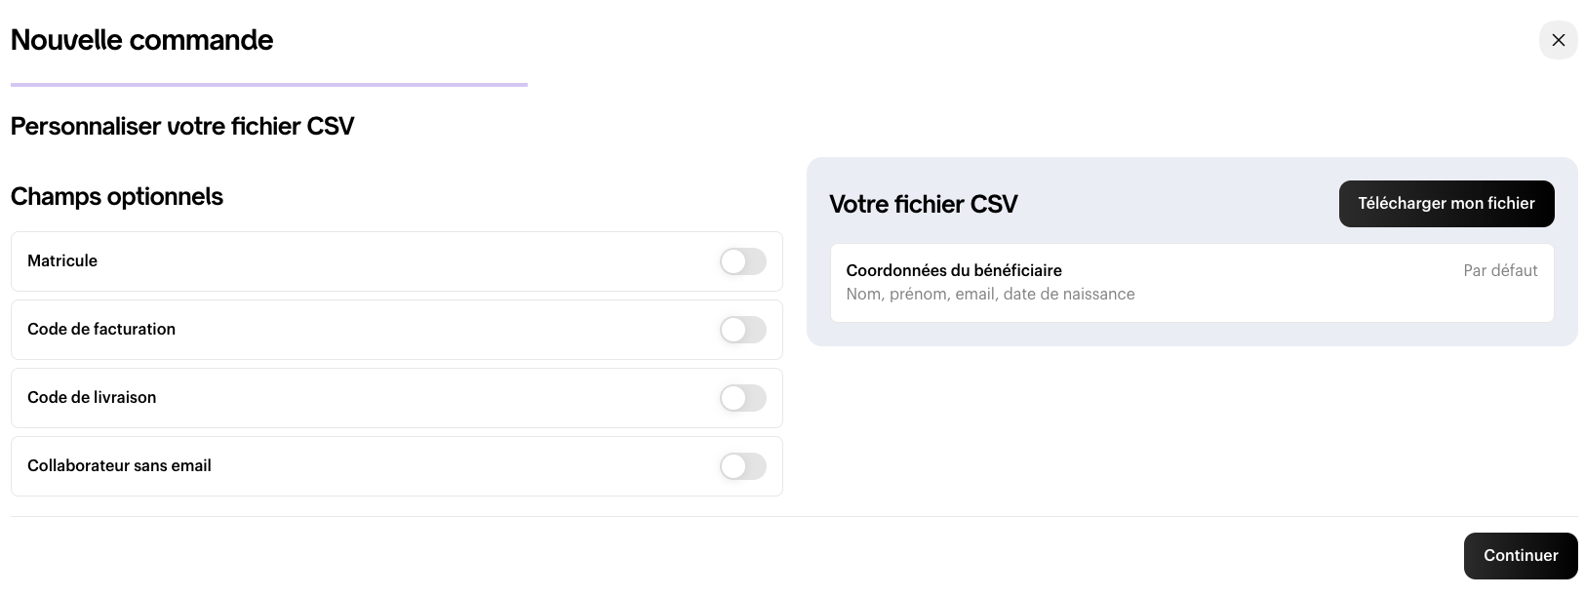
Task: Click Coordonnées du bénéficiaire card title
Action: click(954, 270)
